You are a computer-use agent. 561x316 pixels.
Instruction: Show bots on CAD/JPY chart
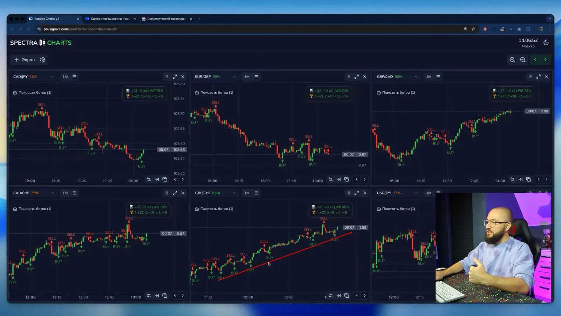tap(32, 93)
